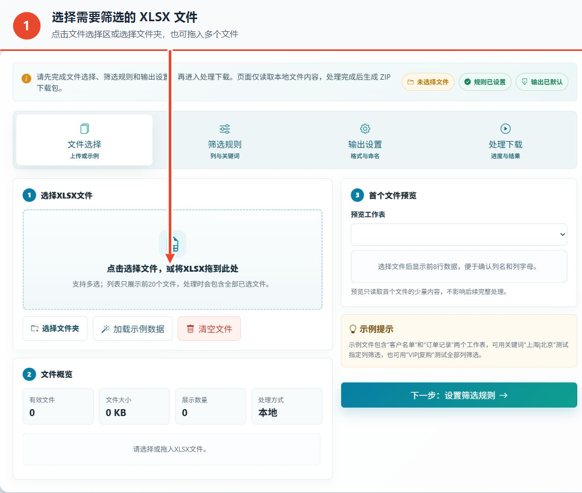The width and height of the screenshot is (582, 493).
Task: Click the sliders icon above 筛选规则
Action: [x=225, y=129]
